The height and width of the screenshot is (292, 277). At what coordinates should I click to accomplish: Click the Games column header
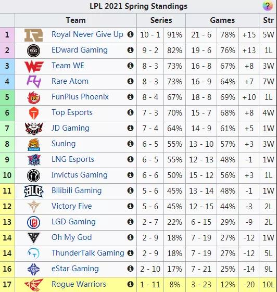pos(222,20)
